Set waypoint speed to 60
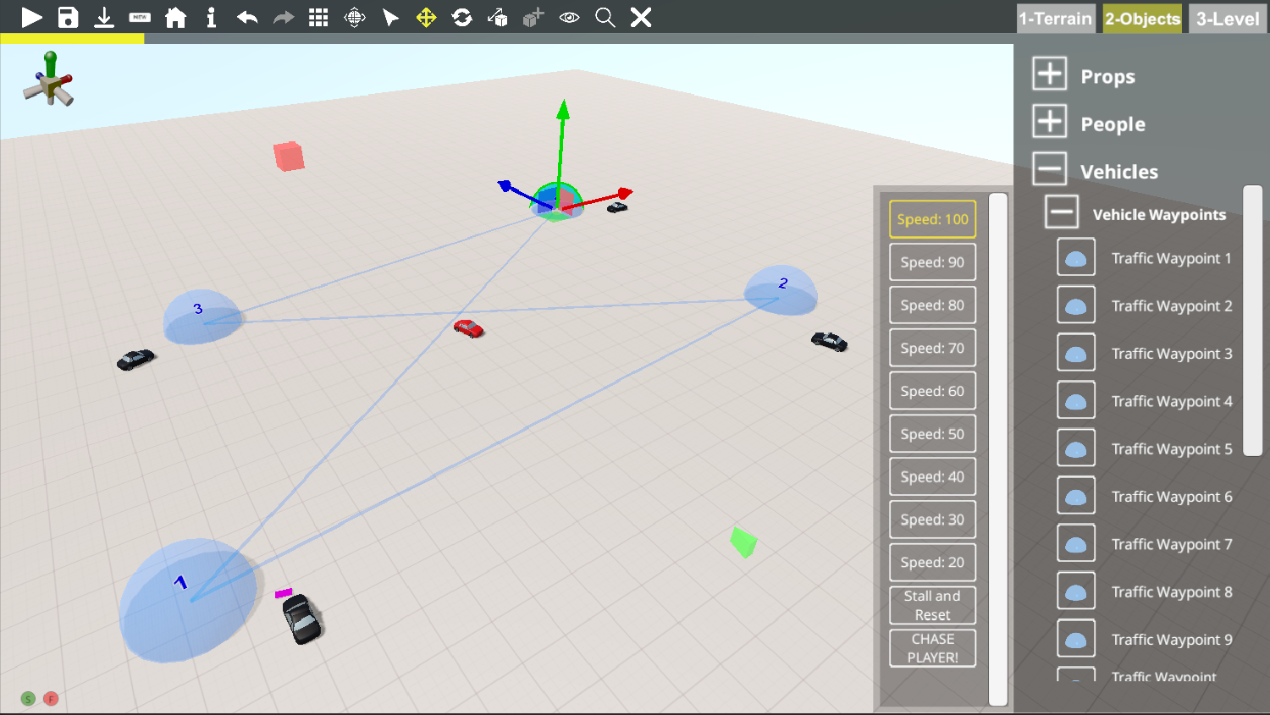Image resolution: width=1270 pixels, height=715 pixels. (x=932, y=391)
